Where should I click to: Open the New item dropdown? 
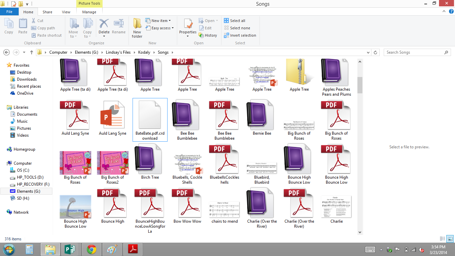159,20
